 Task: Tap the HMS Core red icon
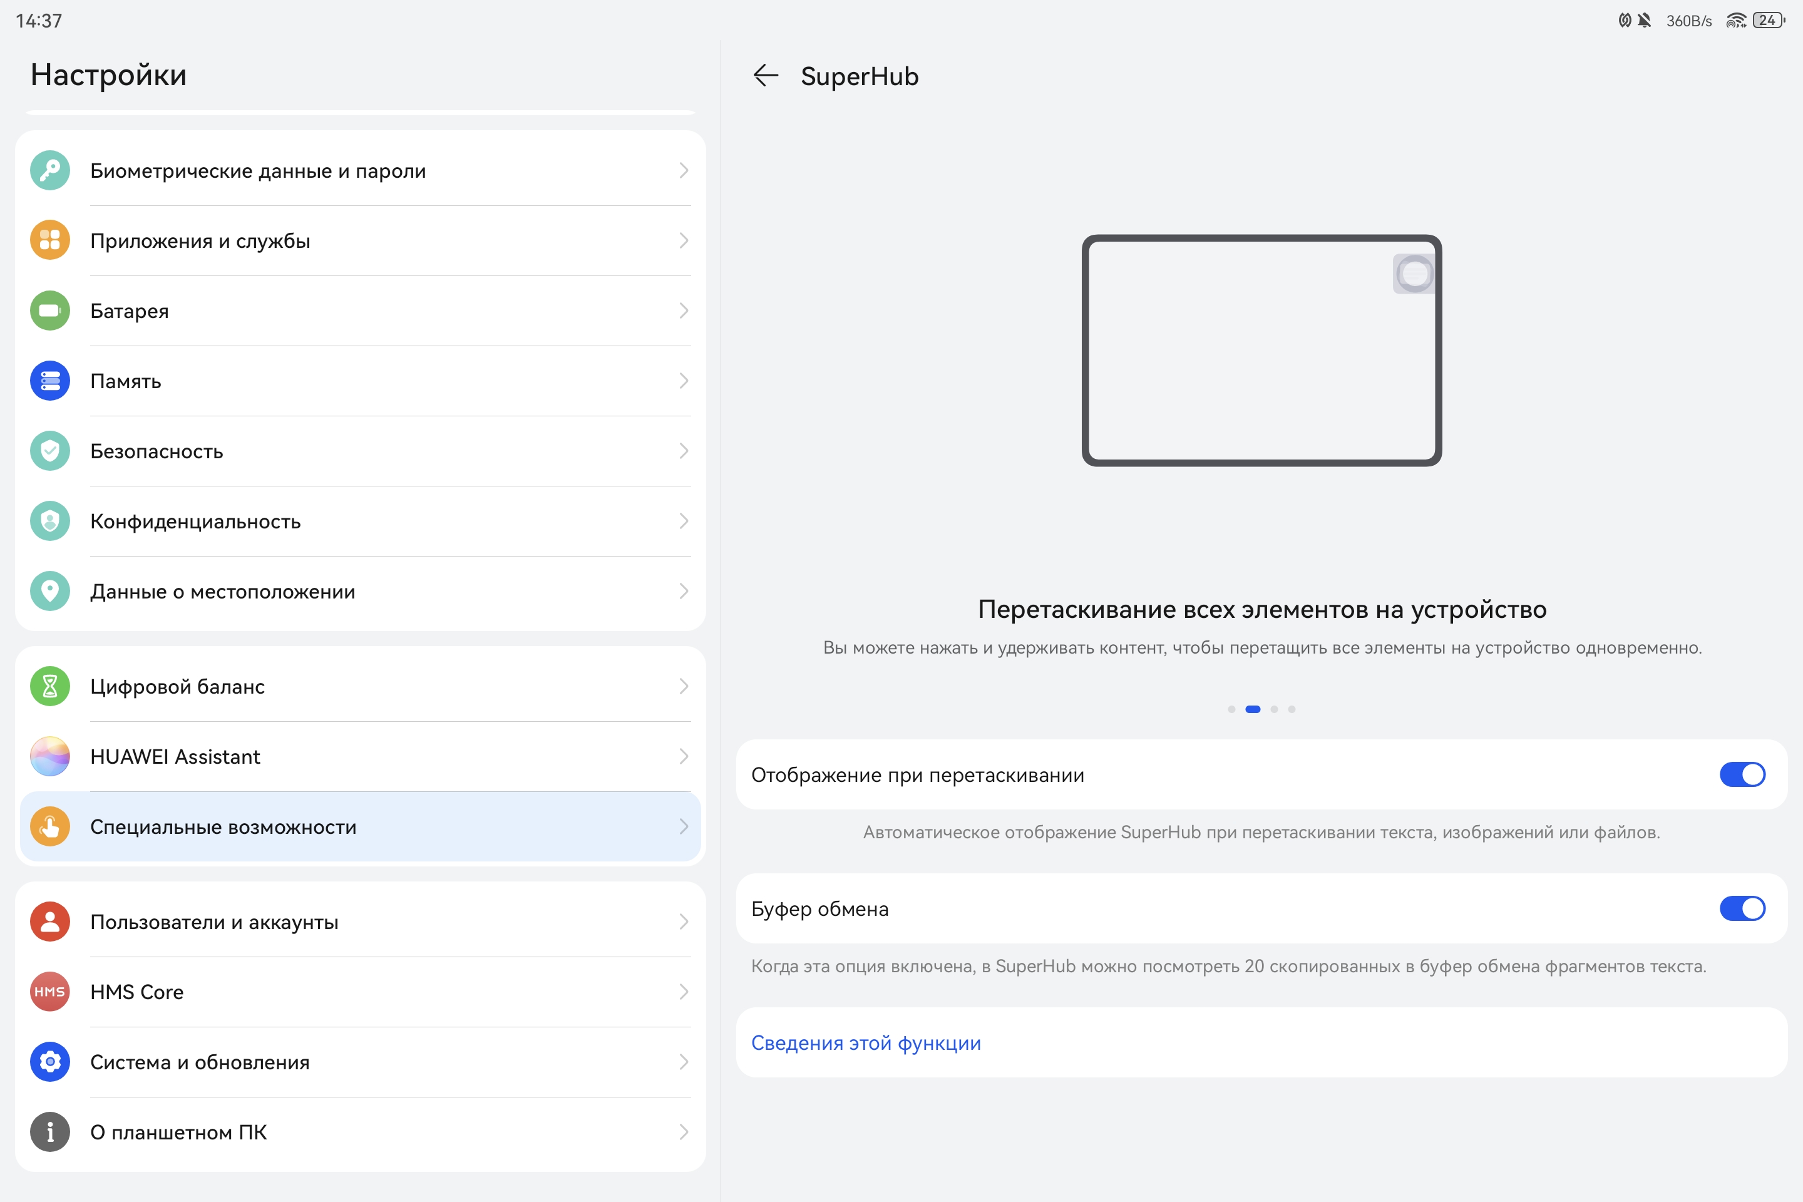point(50,991)
